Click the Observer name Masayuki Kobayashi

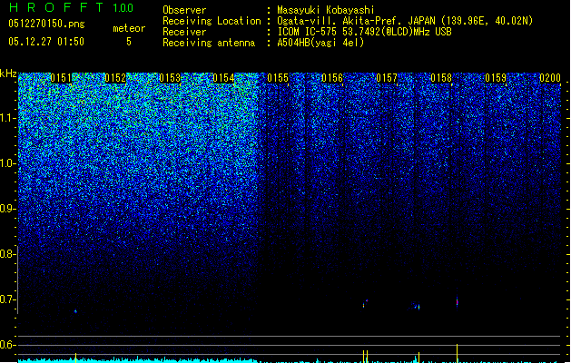coord(326,10)
